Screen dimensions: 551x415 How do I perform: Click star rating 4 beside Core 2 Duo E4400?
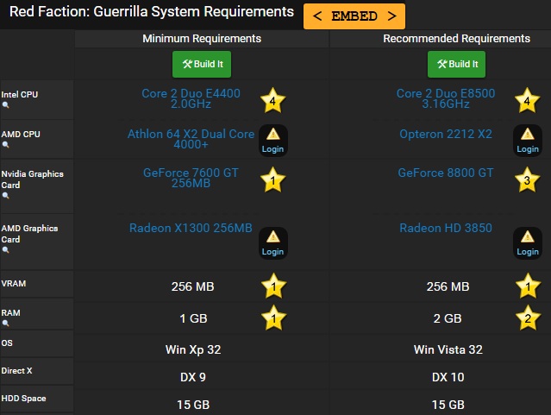click(x=272, y=101)
